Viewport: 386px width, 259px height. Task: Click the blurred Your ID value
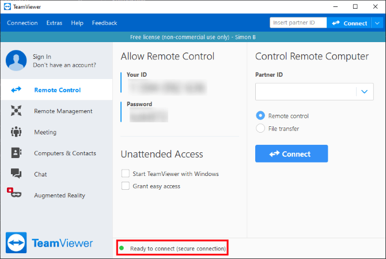pos(168,88)
